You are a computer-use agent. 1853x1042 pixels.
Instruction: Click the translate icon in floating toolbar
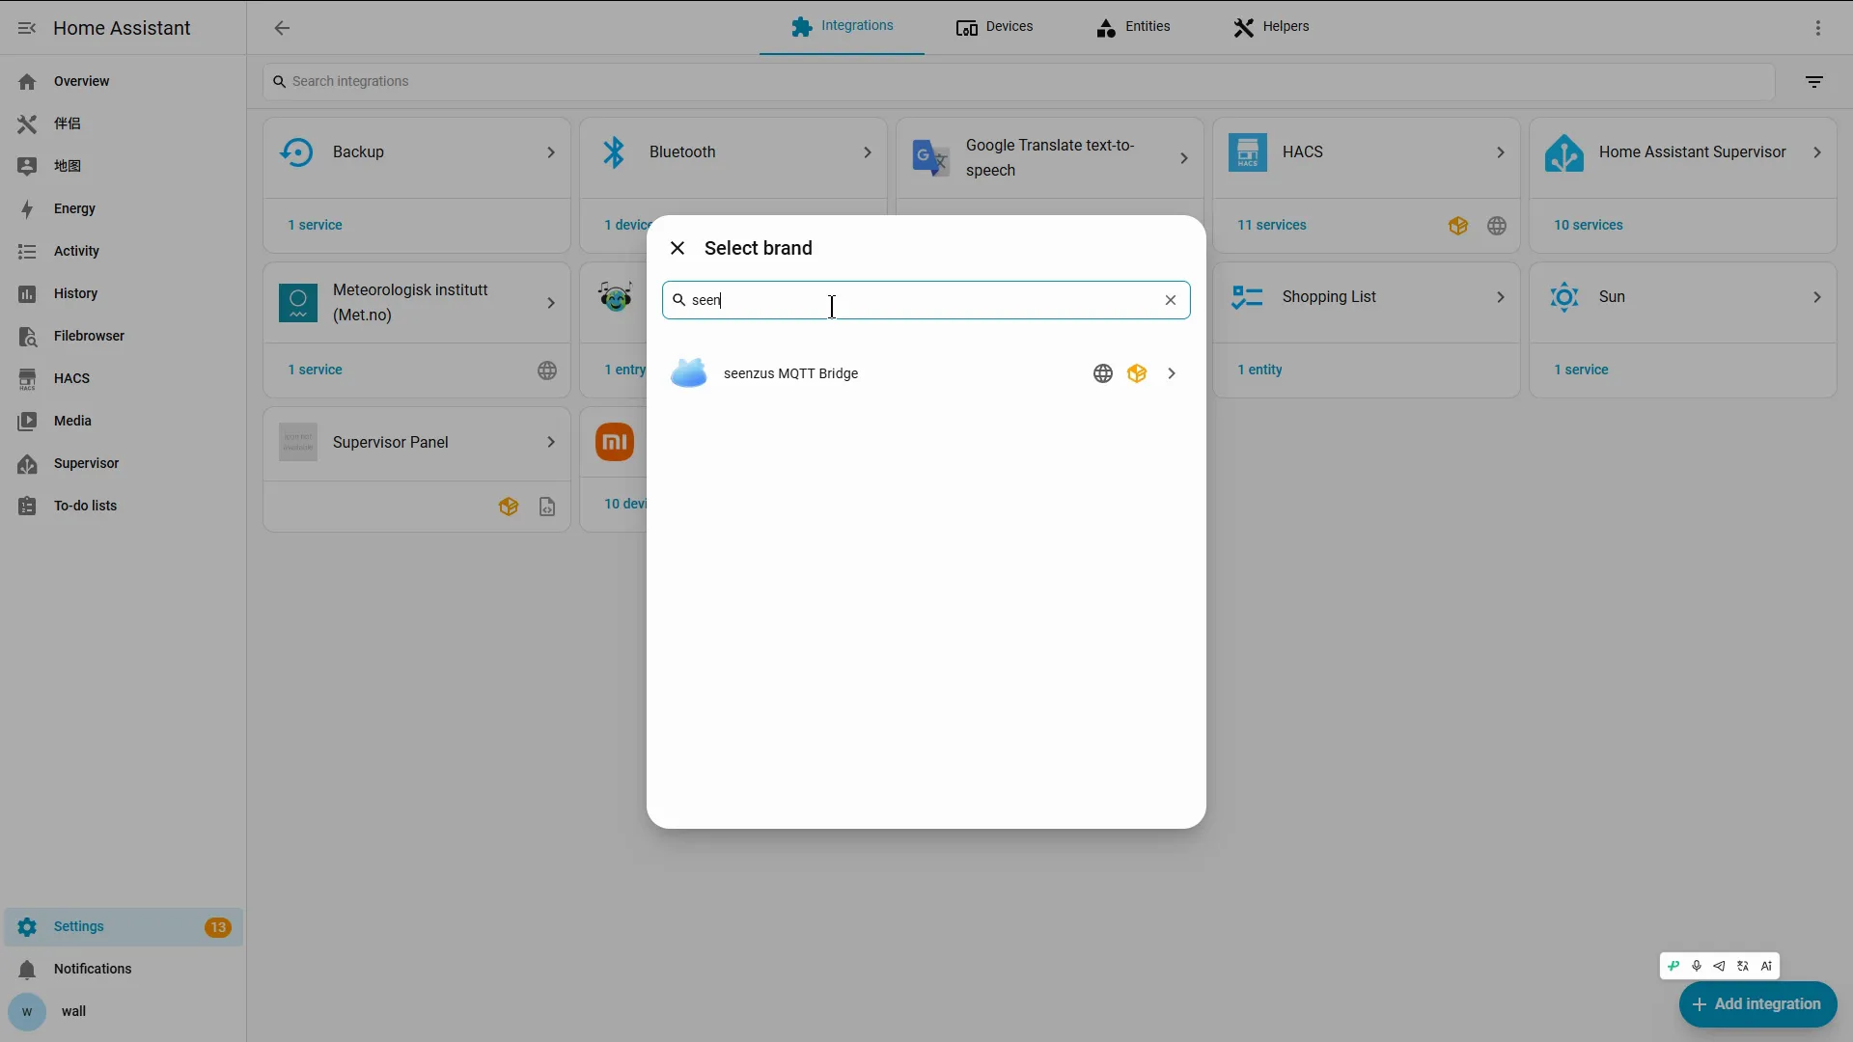click(1743, 966)
